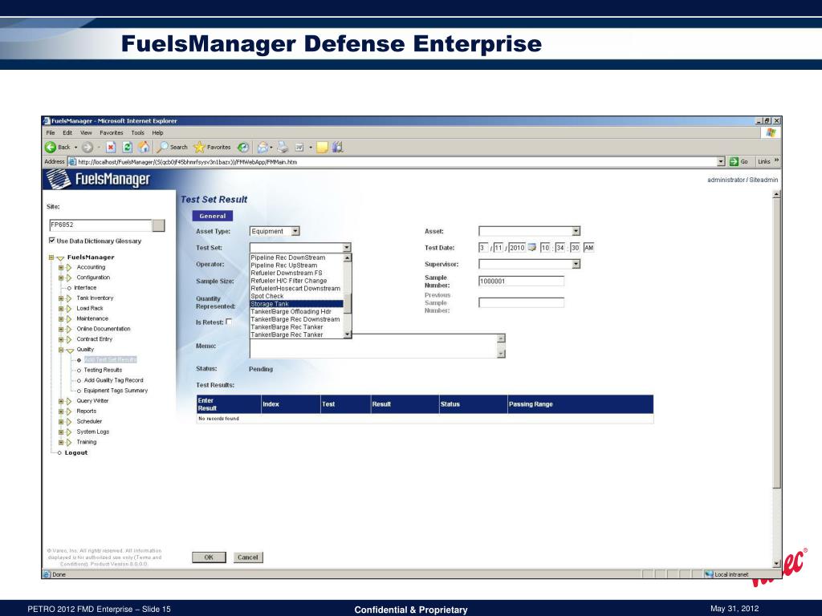Click the Links toolbar label

point(764,161)
